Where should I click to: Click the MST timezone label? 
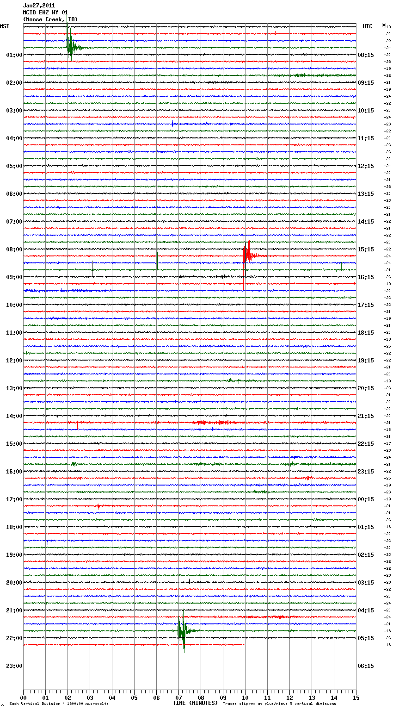point(5,26)
